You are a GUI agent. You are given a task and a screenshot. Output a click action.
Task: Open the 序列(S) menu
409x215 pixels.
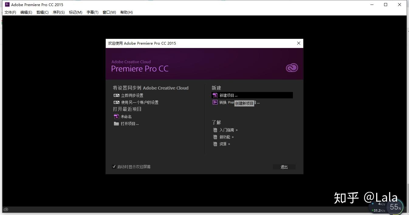59,12
